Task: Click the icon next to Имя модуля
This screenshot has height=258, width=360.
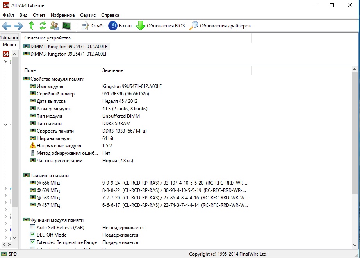Action: click(x=33, y=86)
